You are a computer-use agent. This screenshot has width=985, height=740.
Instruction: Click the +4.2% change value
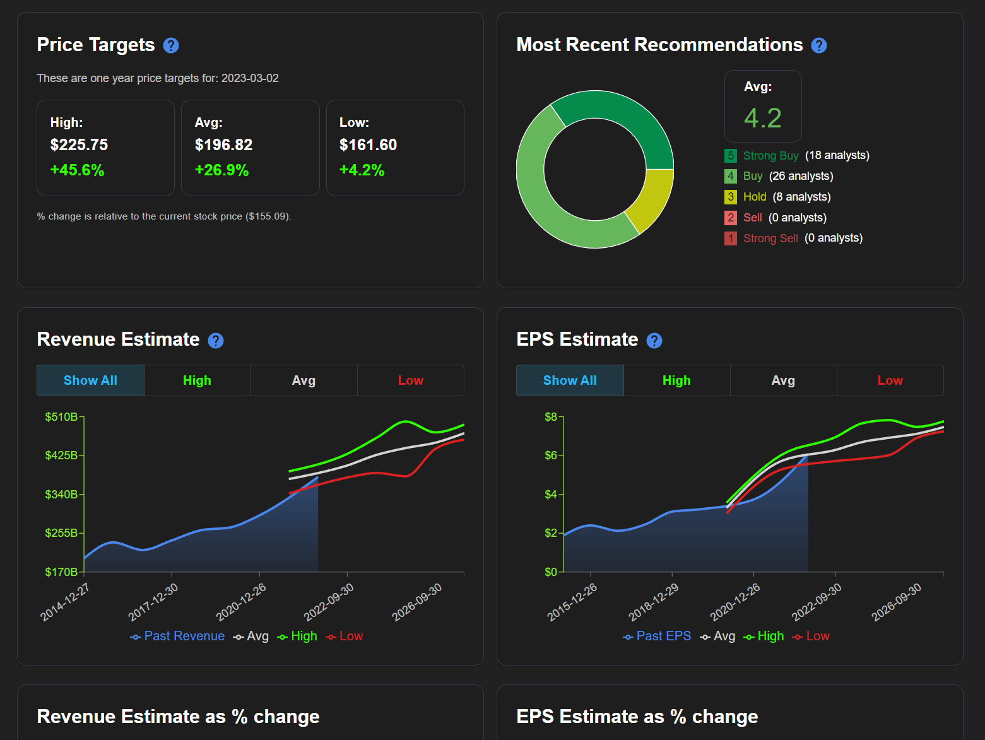(x=362, y=170)
